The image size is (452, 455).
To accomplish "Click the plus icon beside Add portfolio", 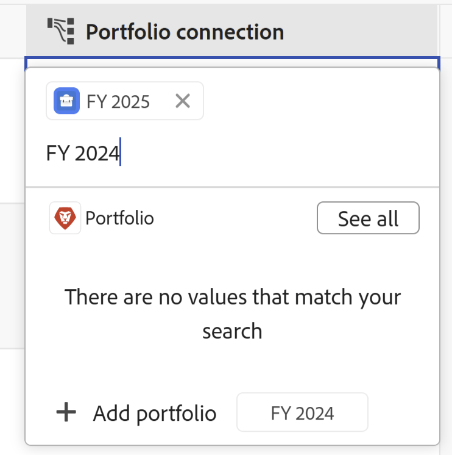I will pos(66,412).
